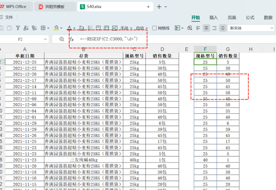Expand the borders dropdown arrow
This screenshot has height=190, width=276.
[48, 28]
